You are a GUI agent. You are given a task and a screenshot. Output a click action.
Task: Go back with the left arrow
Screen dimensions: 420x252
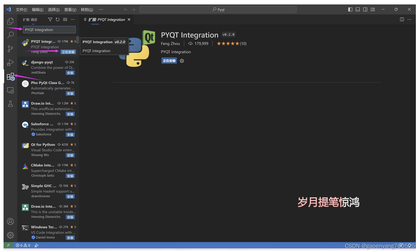coord(126,9)
